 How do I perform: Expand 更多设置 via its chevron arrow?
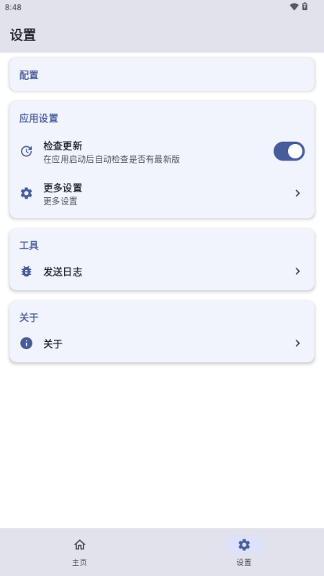click(297, 193)
